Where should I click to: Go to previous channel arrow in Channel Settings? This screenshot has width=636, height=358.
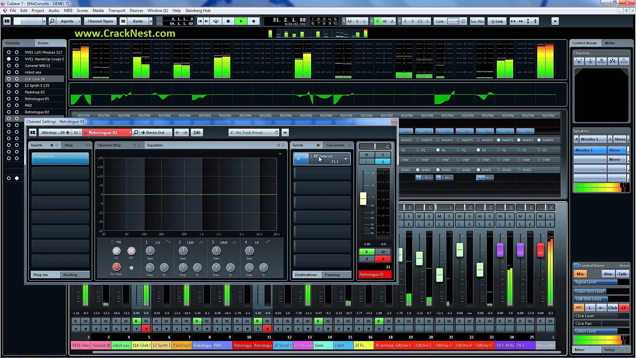click(x=178, y=133)
